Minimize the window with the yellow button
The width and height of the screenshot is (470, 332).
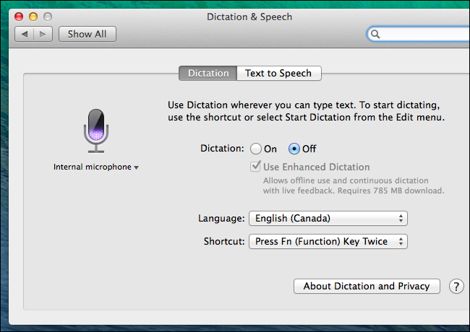[x=33, y=16]
